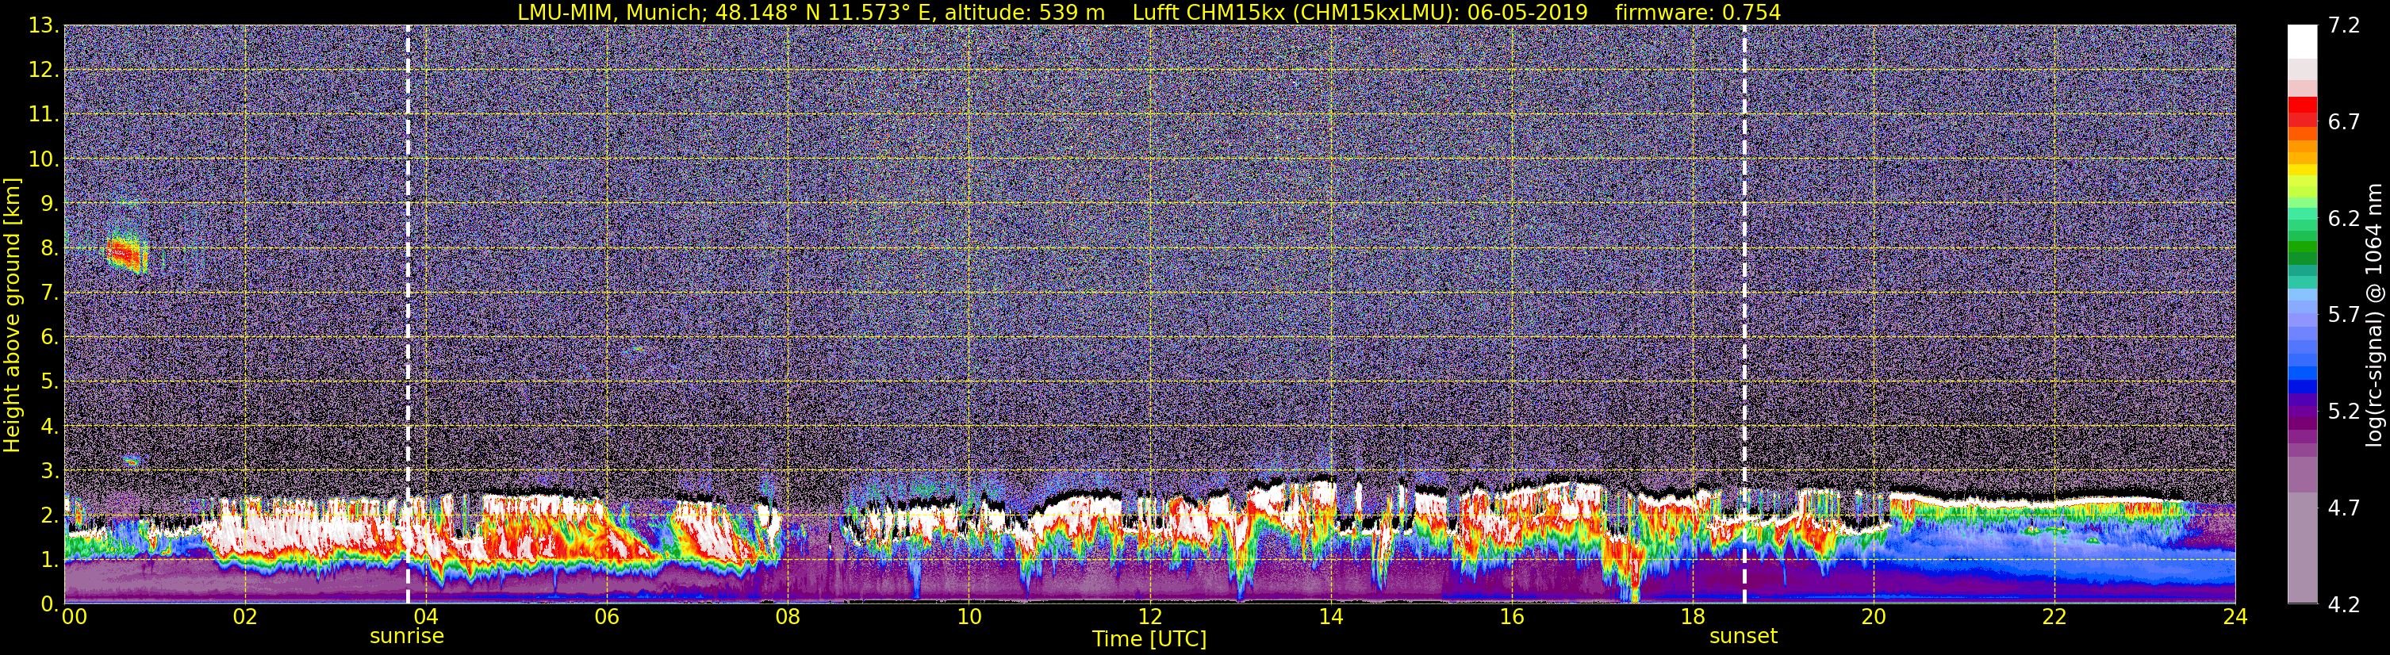This screenshot has width=2390, height=655.
Task: Click the colorbar value '4.7'
Action: (2344, 508)
